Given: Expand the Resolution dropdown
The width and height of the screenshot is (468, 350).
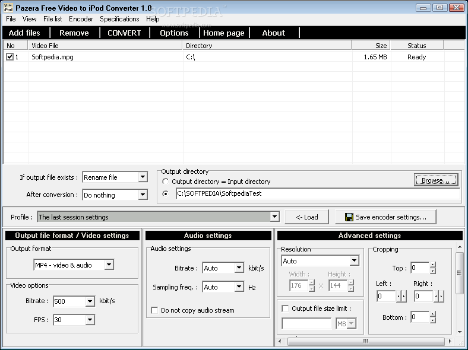Looking at the screenshot, I should [354, 260].
